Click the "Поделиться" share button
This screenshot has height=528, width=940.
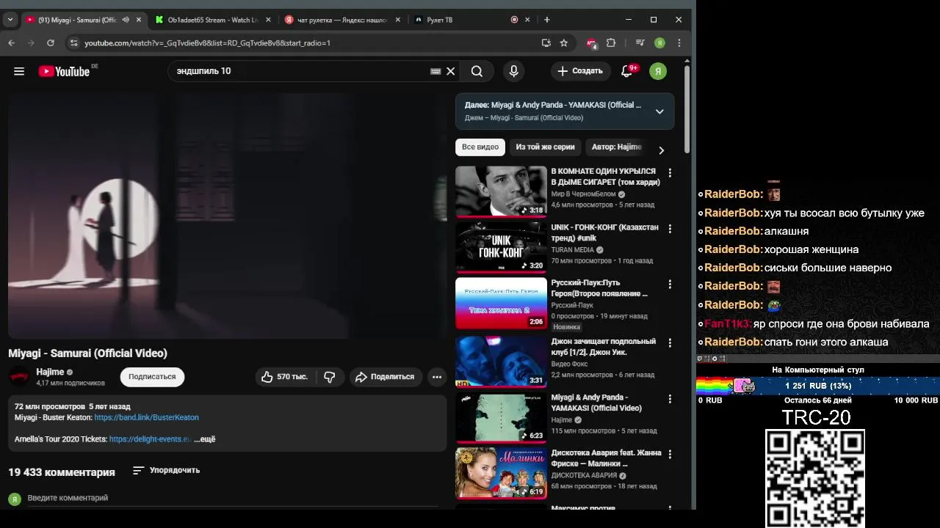(386, 377)
